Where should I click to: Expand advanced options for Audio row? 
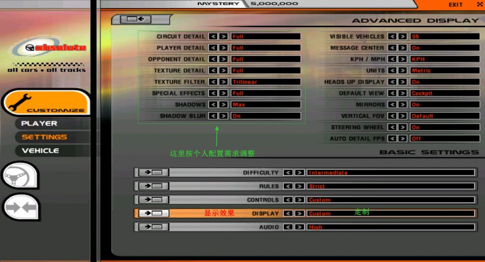pyautogui.click(x=153, y=227)
